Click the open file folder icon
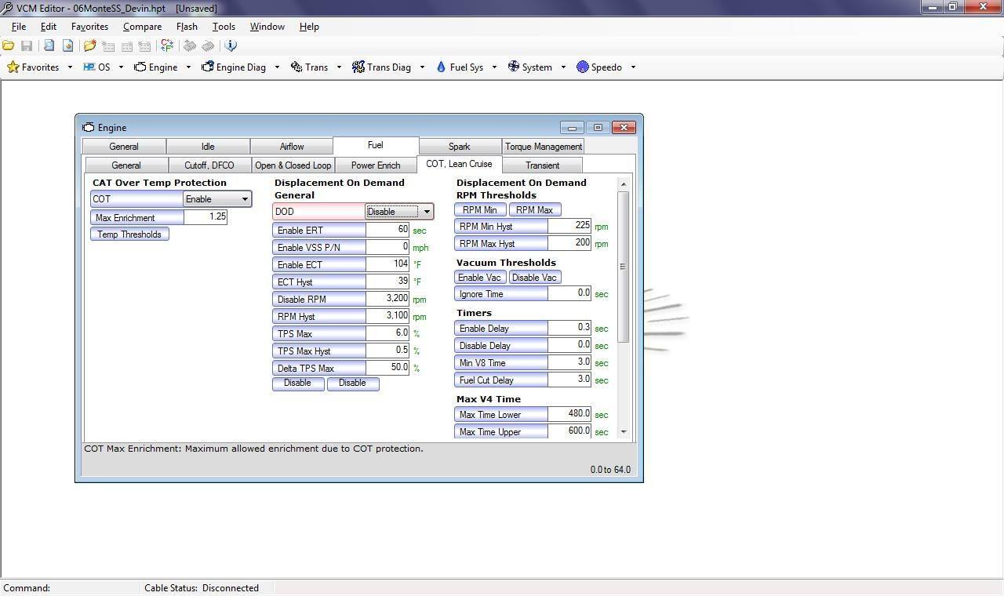The image size is (1004, 596). point(8,45)
